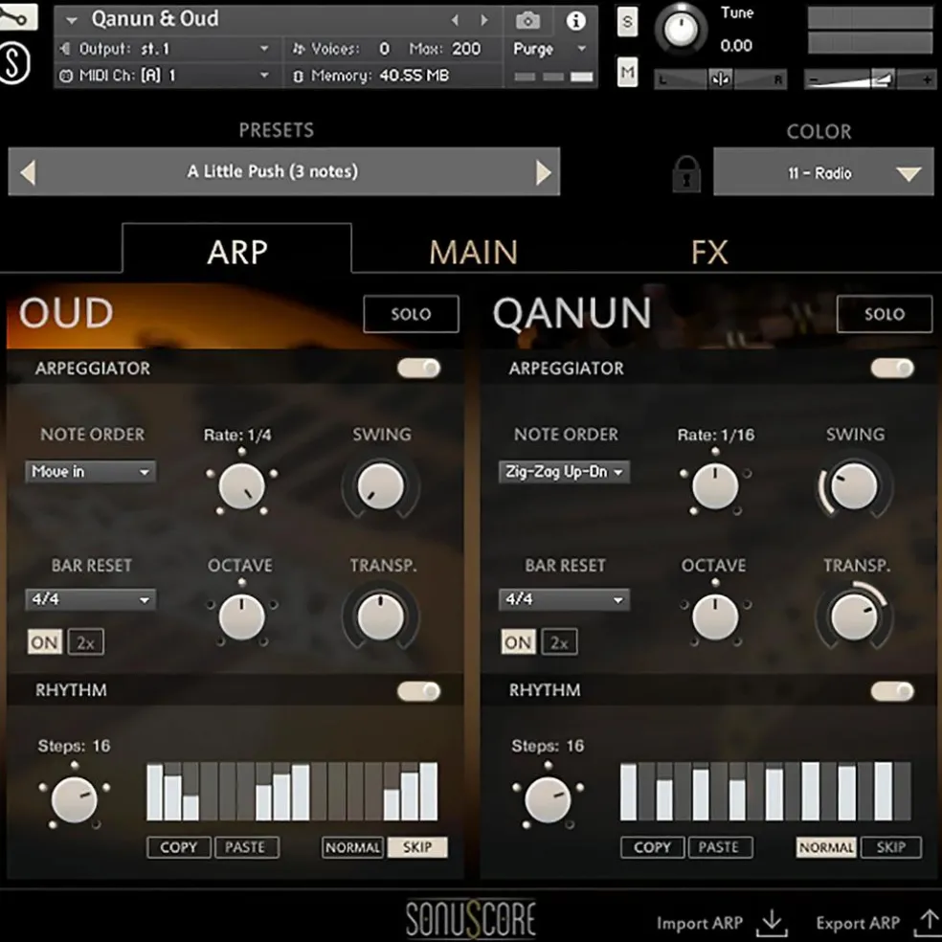Toggle the Qanun Rhythm switch
The height and width of the screenshot is (942, 942).
pos(892,691)
